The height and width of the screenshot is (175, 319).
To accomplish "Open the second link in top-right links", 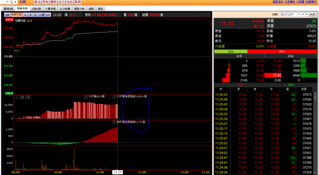I will [290, 2].
